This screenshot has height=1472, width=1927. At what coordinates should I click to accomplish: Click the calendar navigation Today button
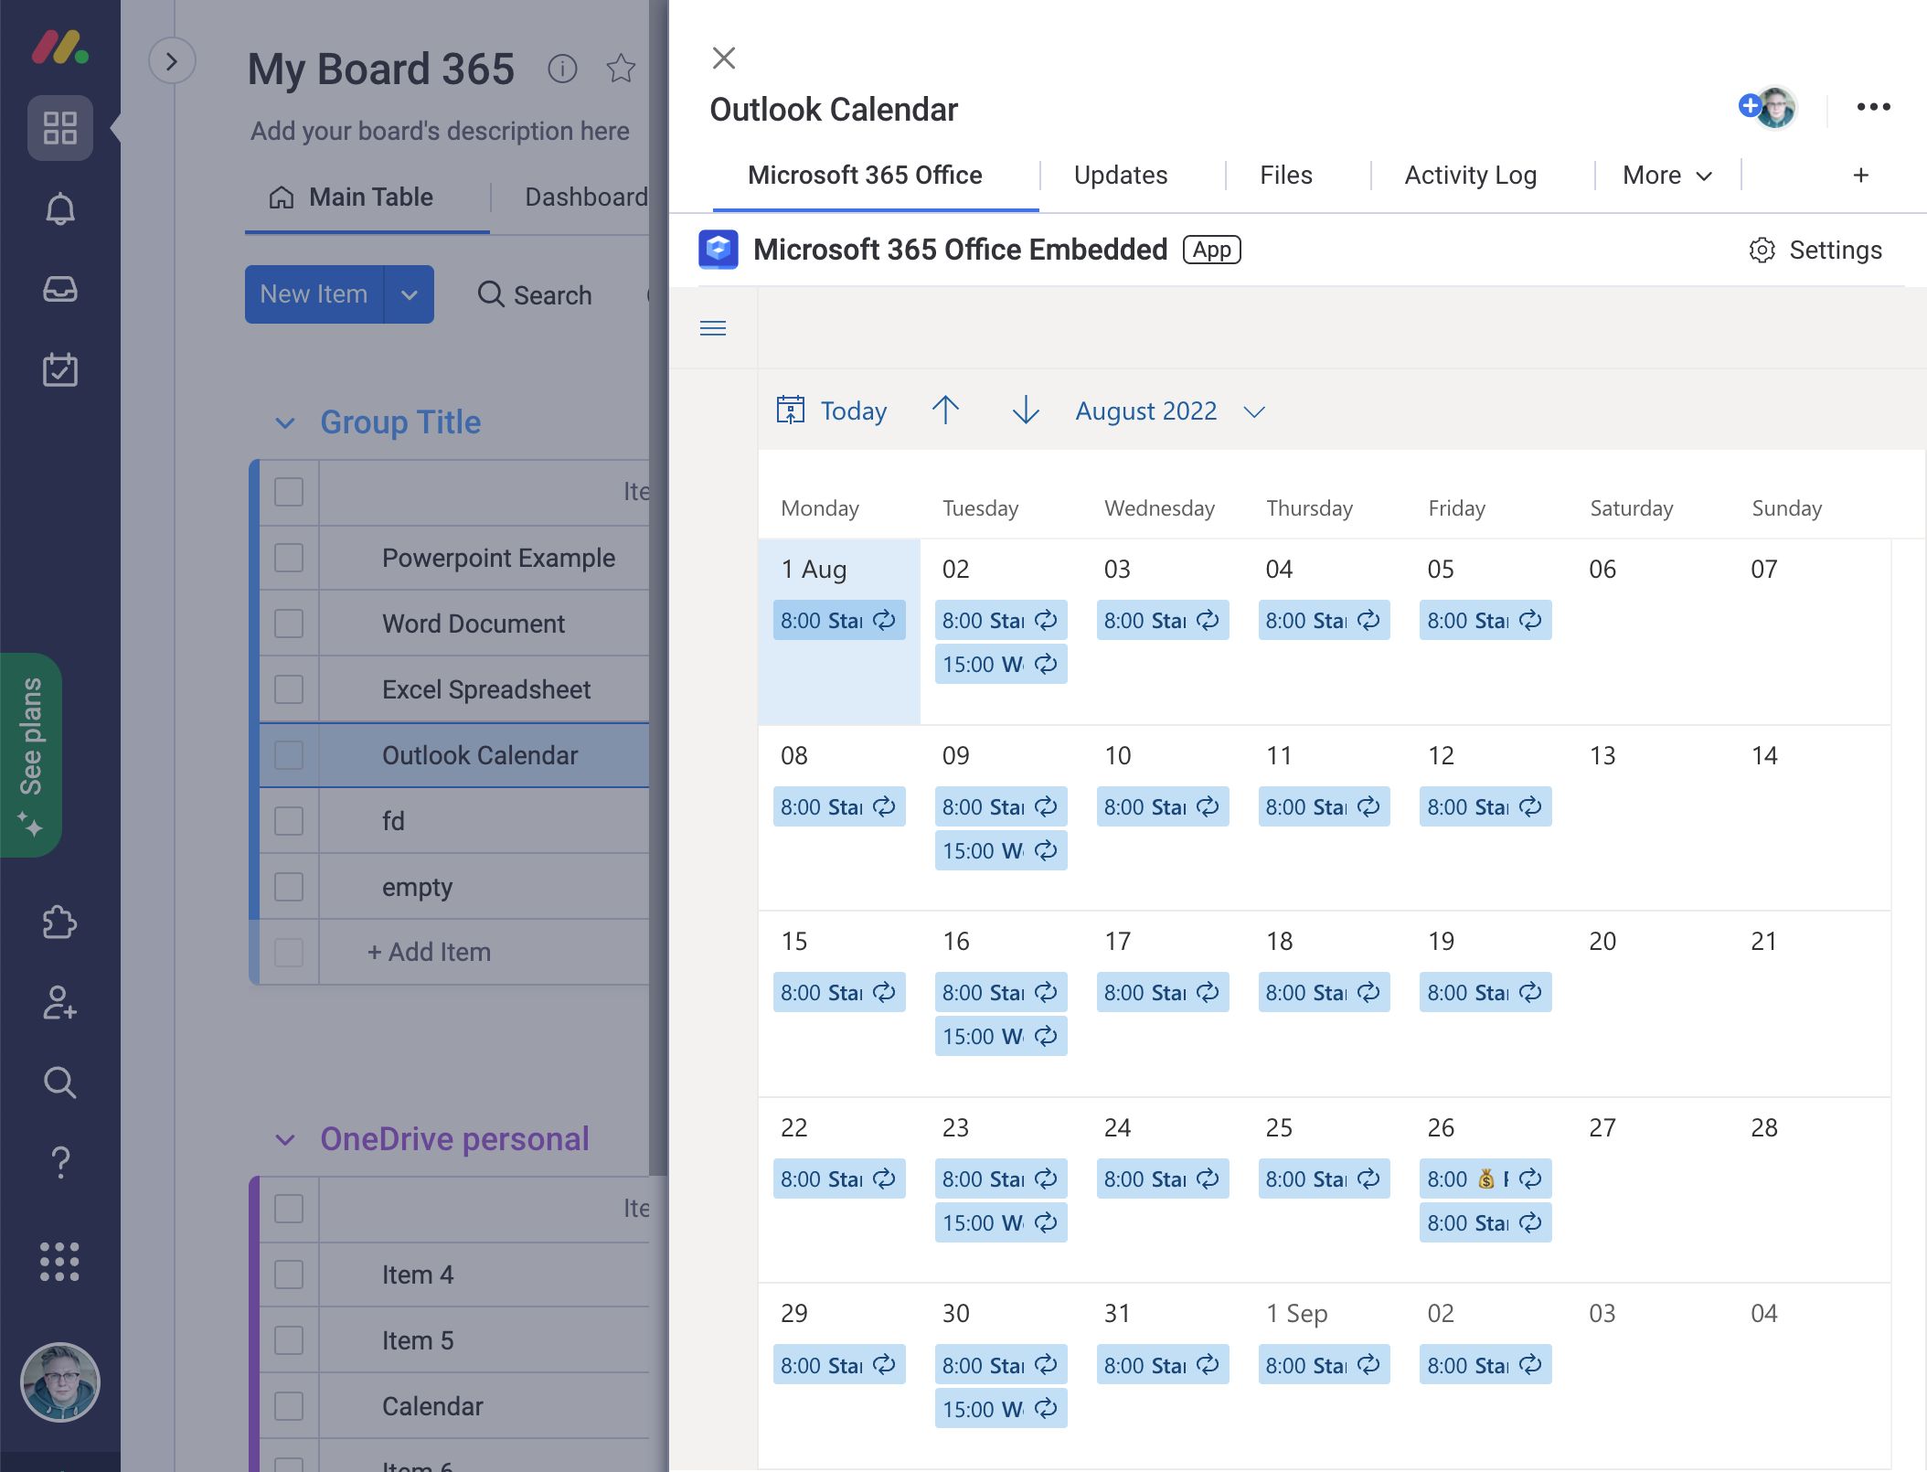(x=831, y=411)
